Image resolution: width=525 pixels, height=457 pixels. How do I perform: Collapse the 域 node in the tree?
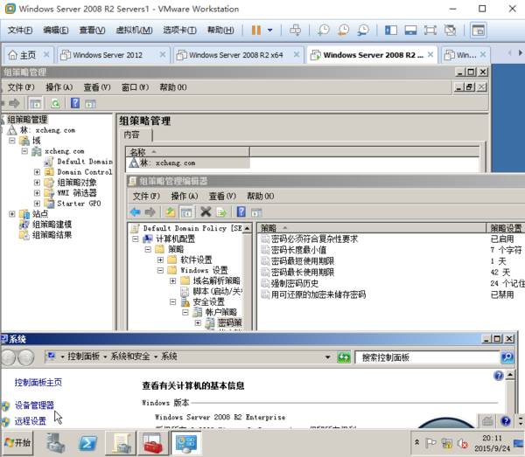coord(12,141)
